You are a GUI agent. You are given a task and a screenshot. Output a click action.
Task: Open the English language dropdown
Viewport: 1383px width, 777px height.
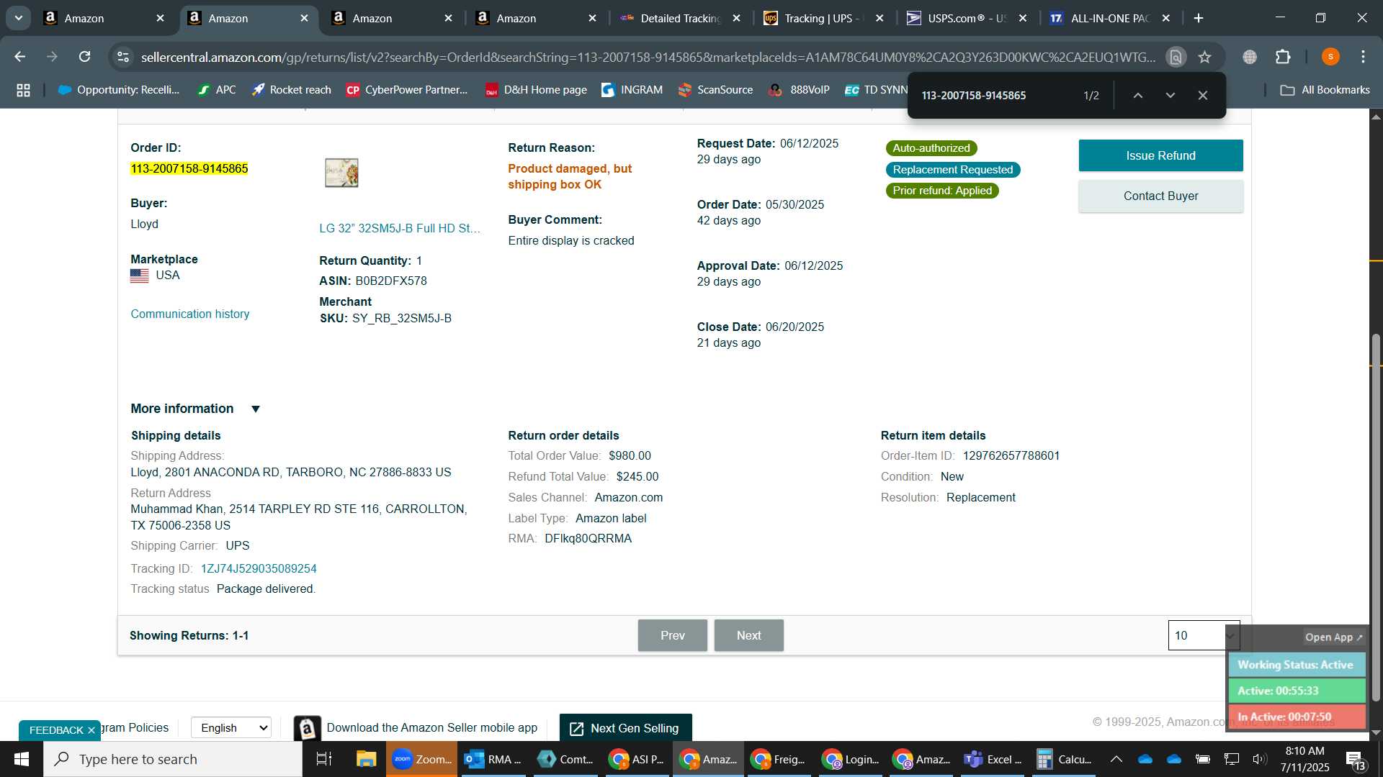tap(231, 727)
